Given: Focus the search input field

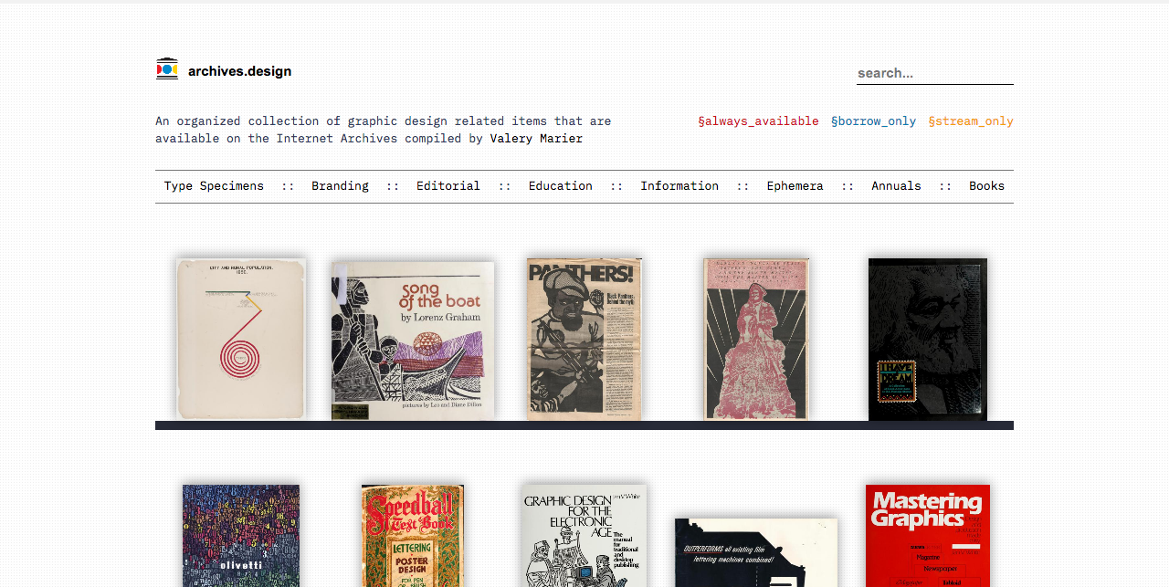Looking at the screenshot, I should pyautogui.click(x=934, y=73).
